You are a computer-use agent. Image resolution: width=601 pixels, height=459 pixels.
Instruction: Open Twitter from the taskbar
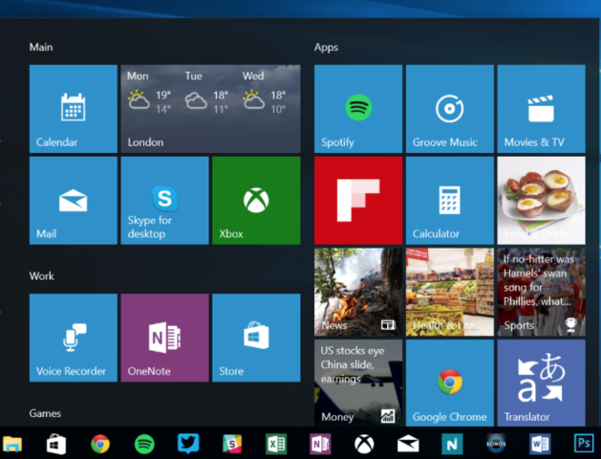click(x=188, y=444)
